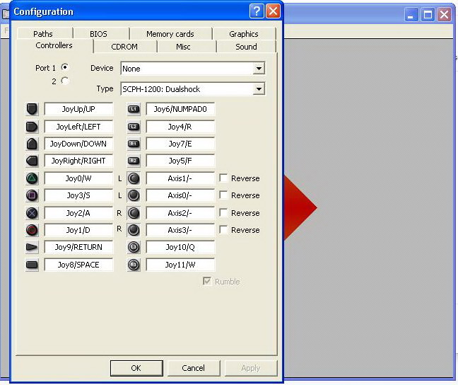Select controller Port 2 radio button

[65, 81]
